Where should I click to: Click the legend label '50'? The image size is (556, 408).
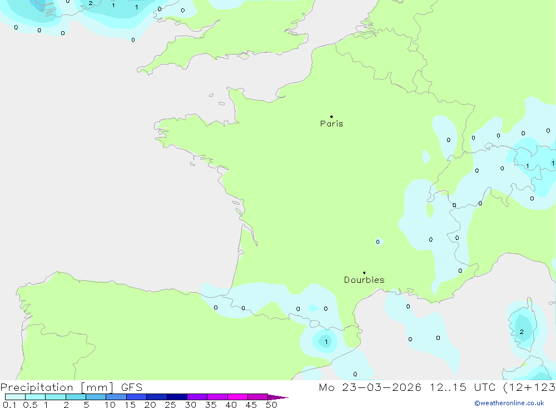(271, 405)
